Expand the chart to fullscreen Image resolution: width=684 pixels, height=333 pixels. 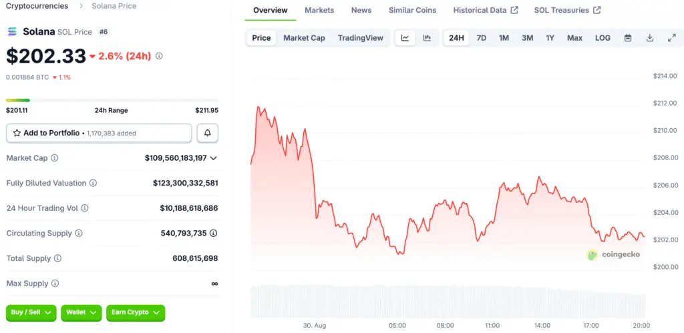tap(672, 38)
